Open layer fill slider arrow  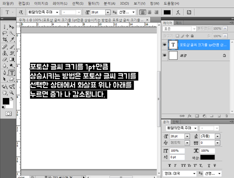click(225, 36)
